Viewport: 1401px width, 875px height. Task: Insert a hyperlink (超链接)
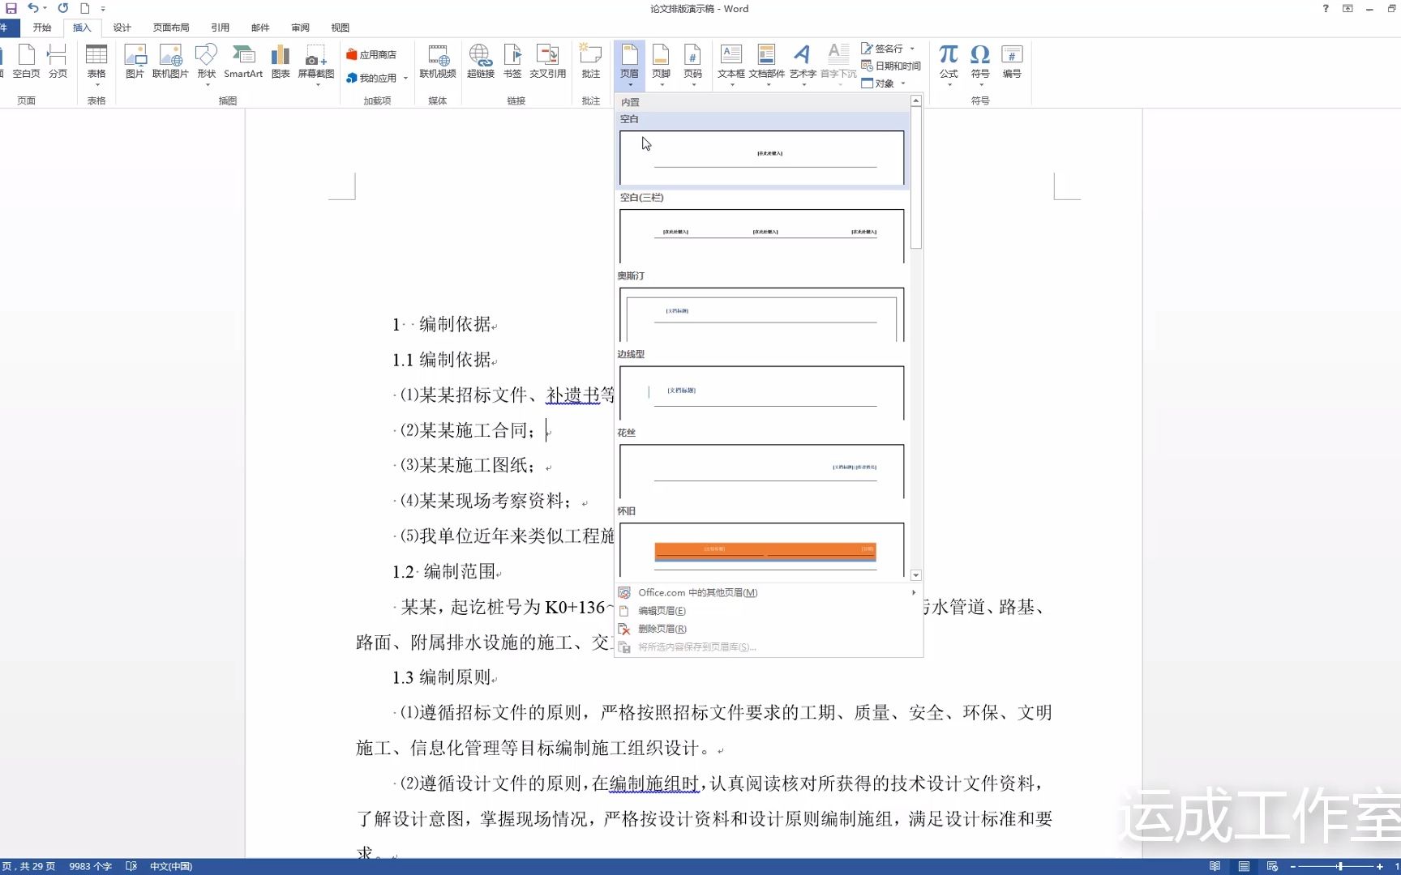point(481,62)
